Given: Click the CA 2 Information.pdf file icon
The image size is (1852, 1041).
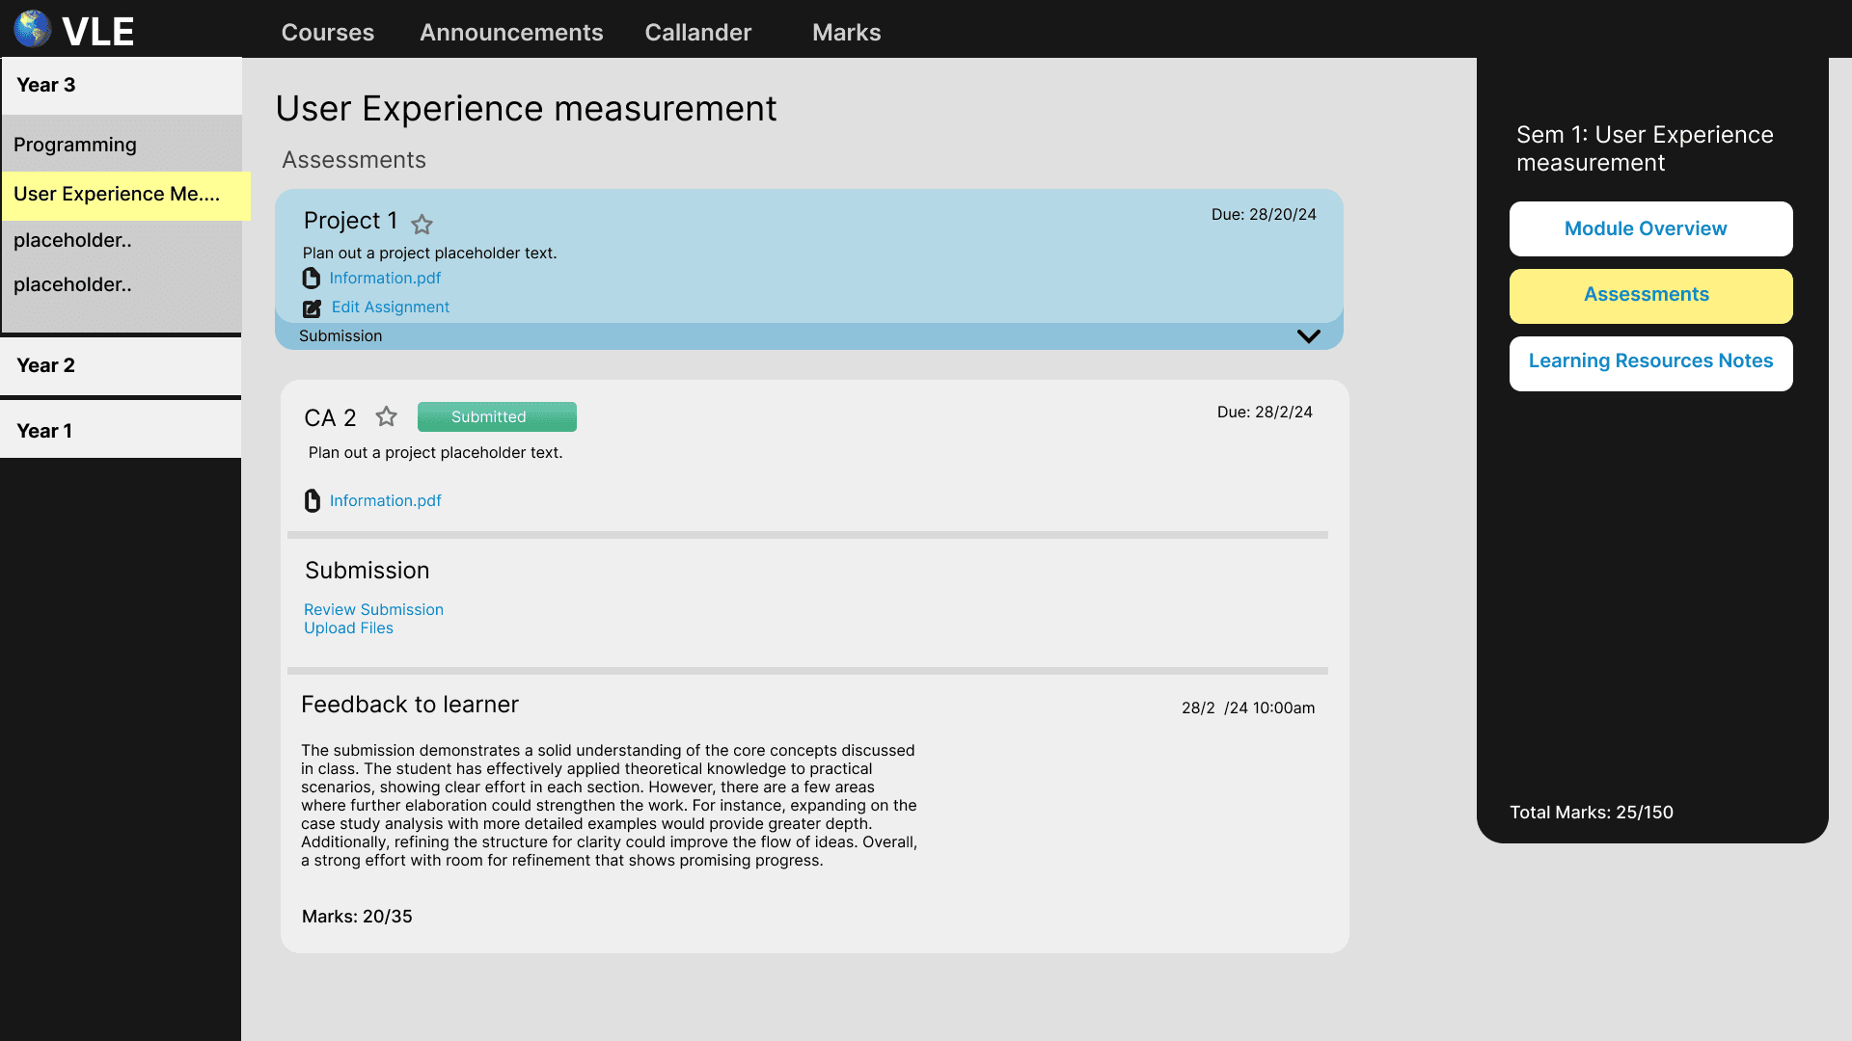Looking at the screenshot, I should (312, 501).
